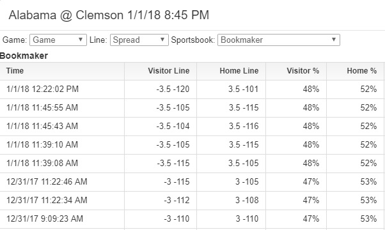Click the 3.5 -101 home line cell
Image resolution: width=385 pixels, height=230 pixels.
(243, 89)
